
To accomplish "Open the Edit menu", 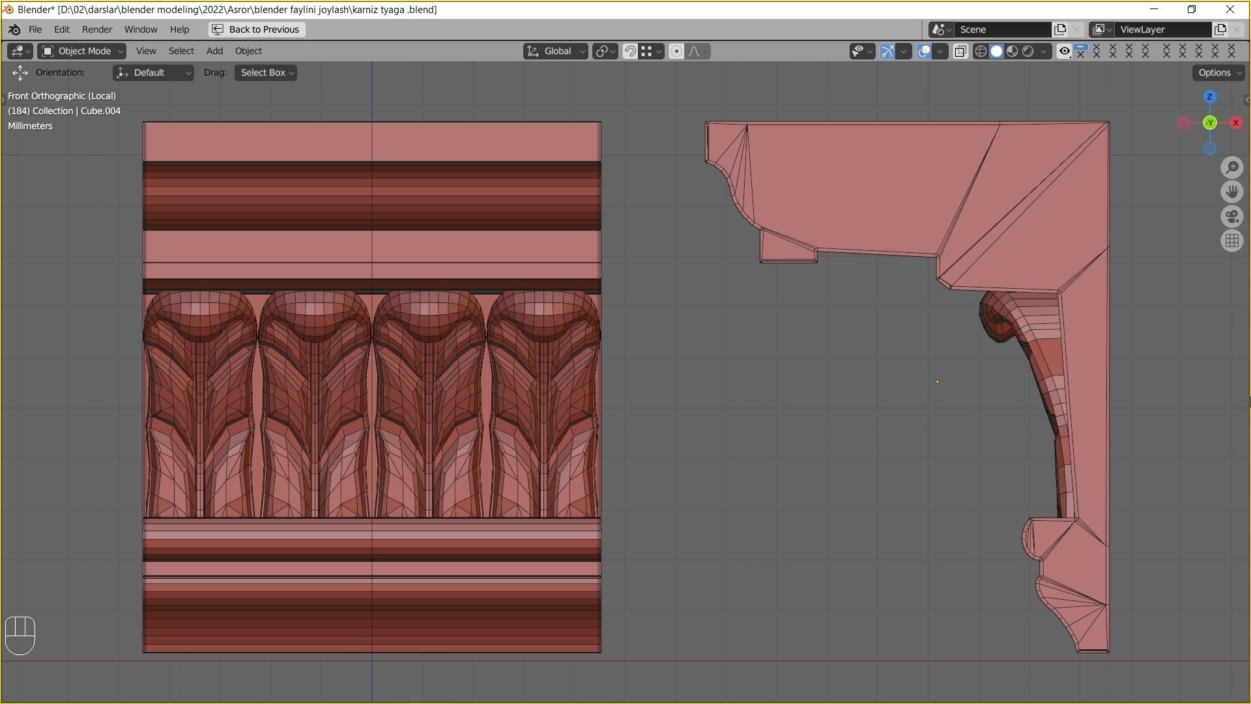I will pos(62,29).
